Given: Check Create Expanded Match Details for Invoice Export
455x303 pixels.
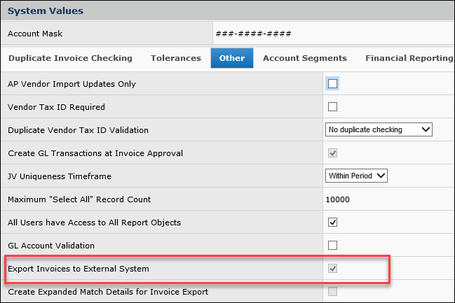Looking at the screenshot, I should coord(333,292).
